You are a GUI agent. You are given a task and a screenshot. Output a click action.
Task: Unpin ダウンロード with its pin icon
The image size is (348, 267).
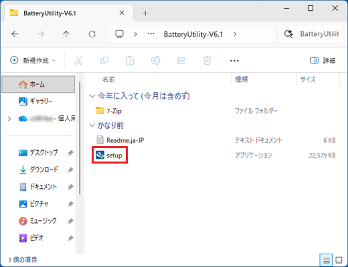point(70,170)
